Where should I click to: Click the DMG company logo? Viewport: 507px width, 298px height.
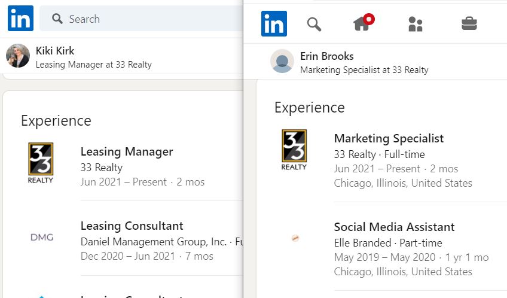pos(41,237)
